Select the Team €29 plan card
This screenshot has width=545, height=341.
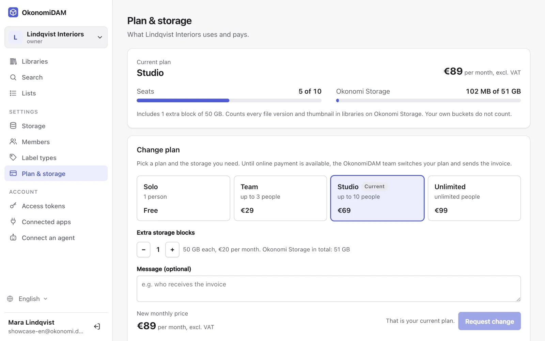[280, 198]
